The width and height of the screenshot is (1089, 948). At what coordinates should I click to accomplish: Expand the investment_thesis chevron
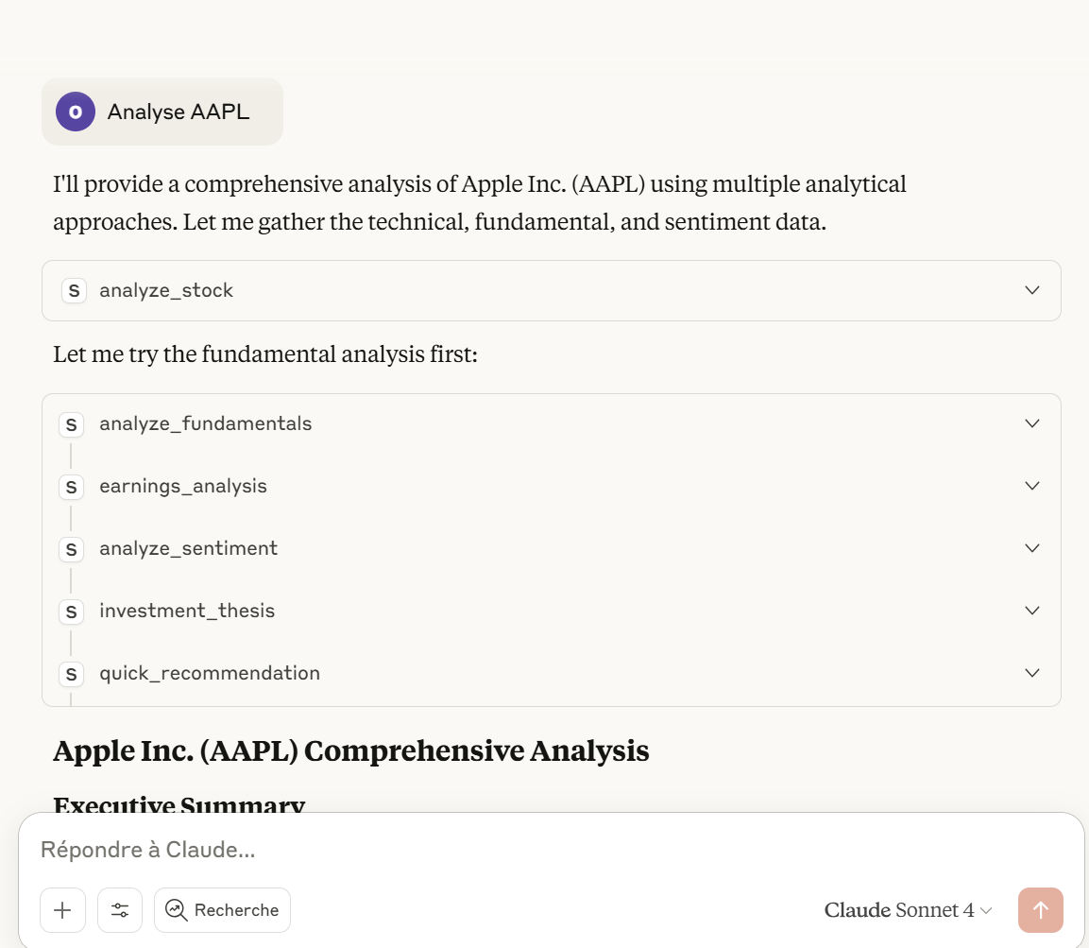pyautogui.click(x=1032, y=611)
